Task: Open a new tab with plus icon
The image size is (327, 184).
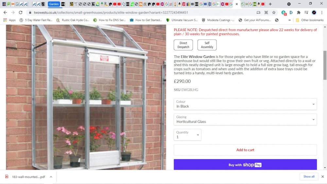Action: coord(270,4)
